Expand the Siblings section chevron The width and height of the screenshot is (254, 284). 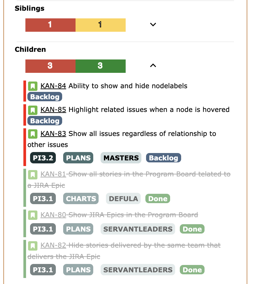(153, 24)
